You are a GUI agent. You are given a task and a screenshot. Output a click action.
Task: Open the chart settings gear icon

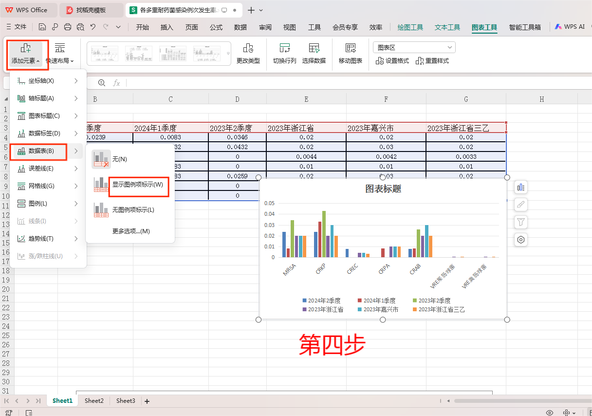[521, 240]
